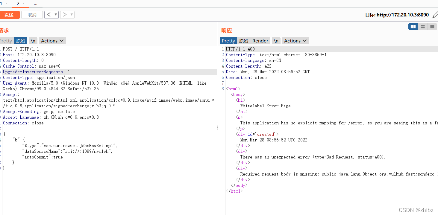Open the forward-history dropdown arrow
Image resolution: width=438 pixels, height=215 pixels.
pos(72,15)
